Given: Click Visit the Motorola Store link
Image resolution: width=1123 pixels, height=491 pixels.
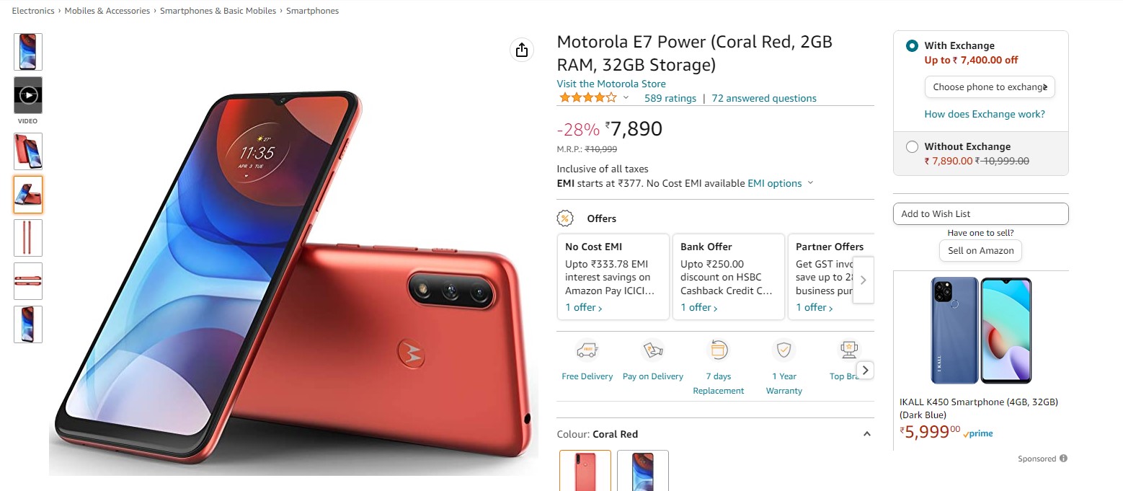Looking at the screenshot, I should tap(611, 84).
